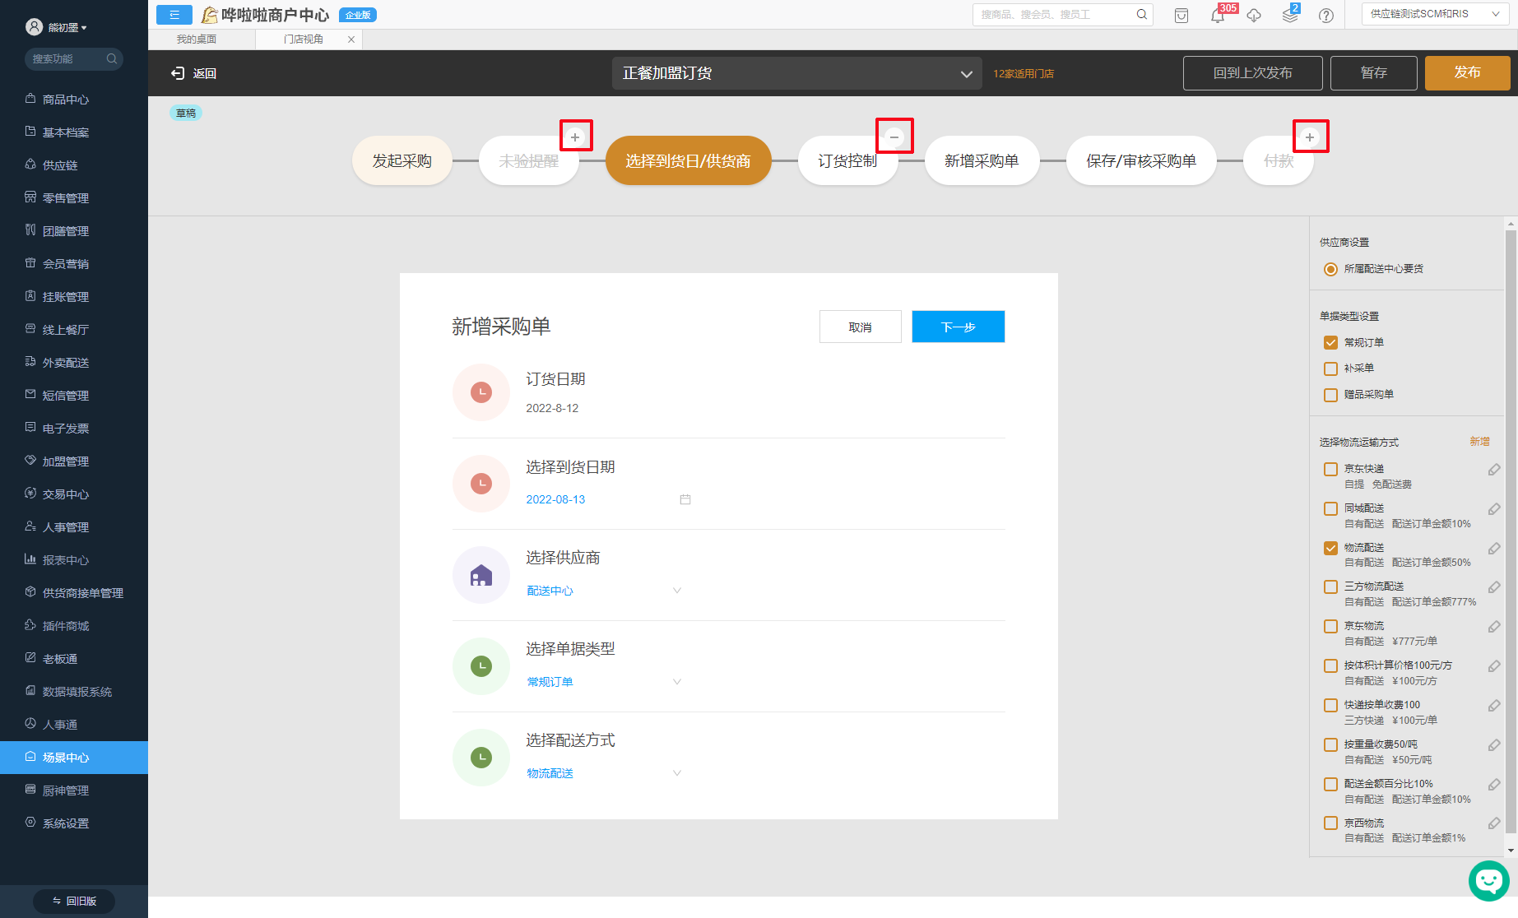1518x918 pixels.
Task: Open the shopping bag icon in header
Action: pos(1181,16)
